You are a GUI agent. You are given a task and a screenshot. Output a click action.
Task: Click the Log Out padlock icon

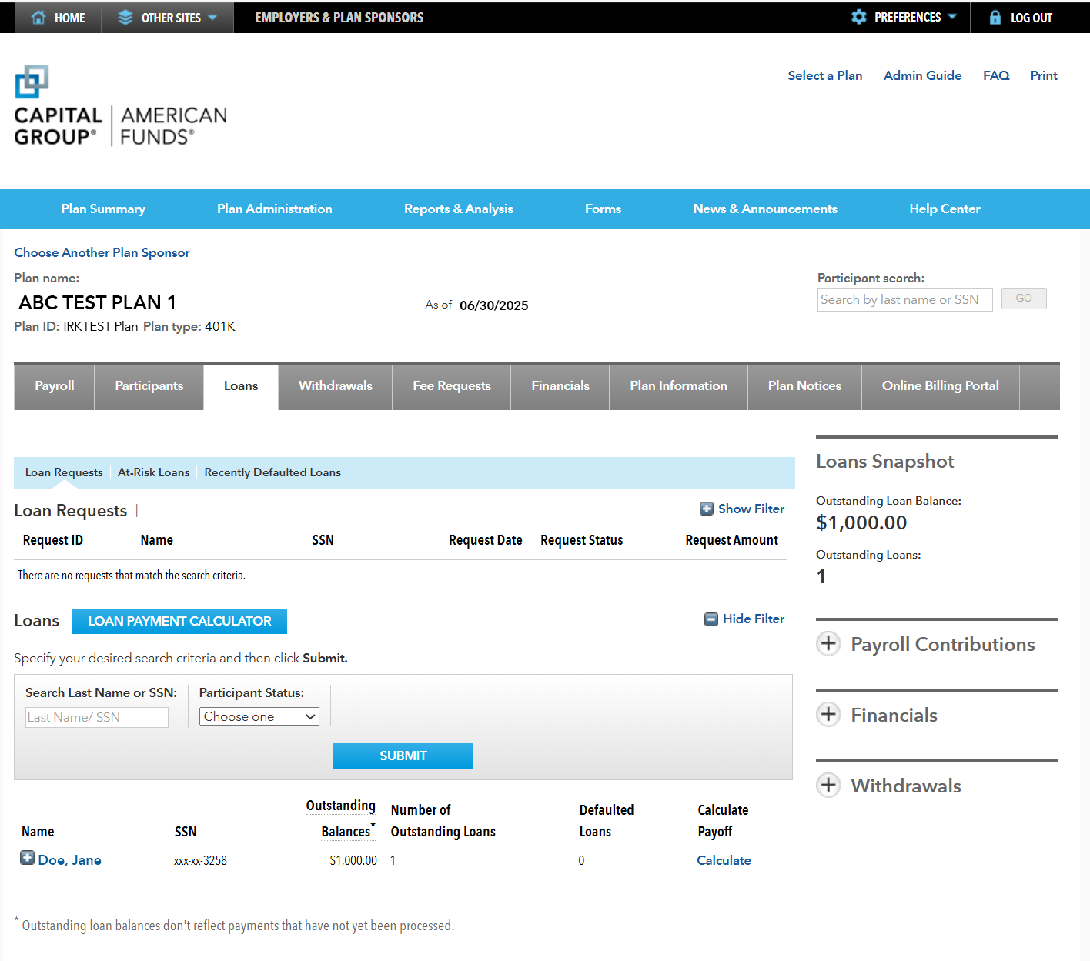[995, 17]
